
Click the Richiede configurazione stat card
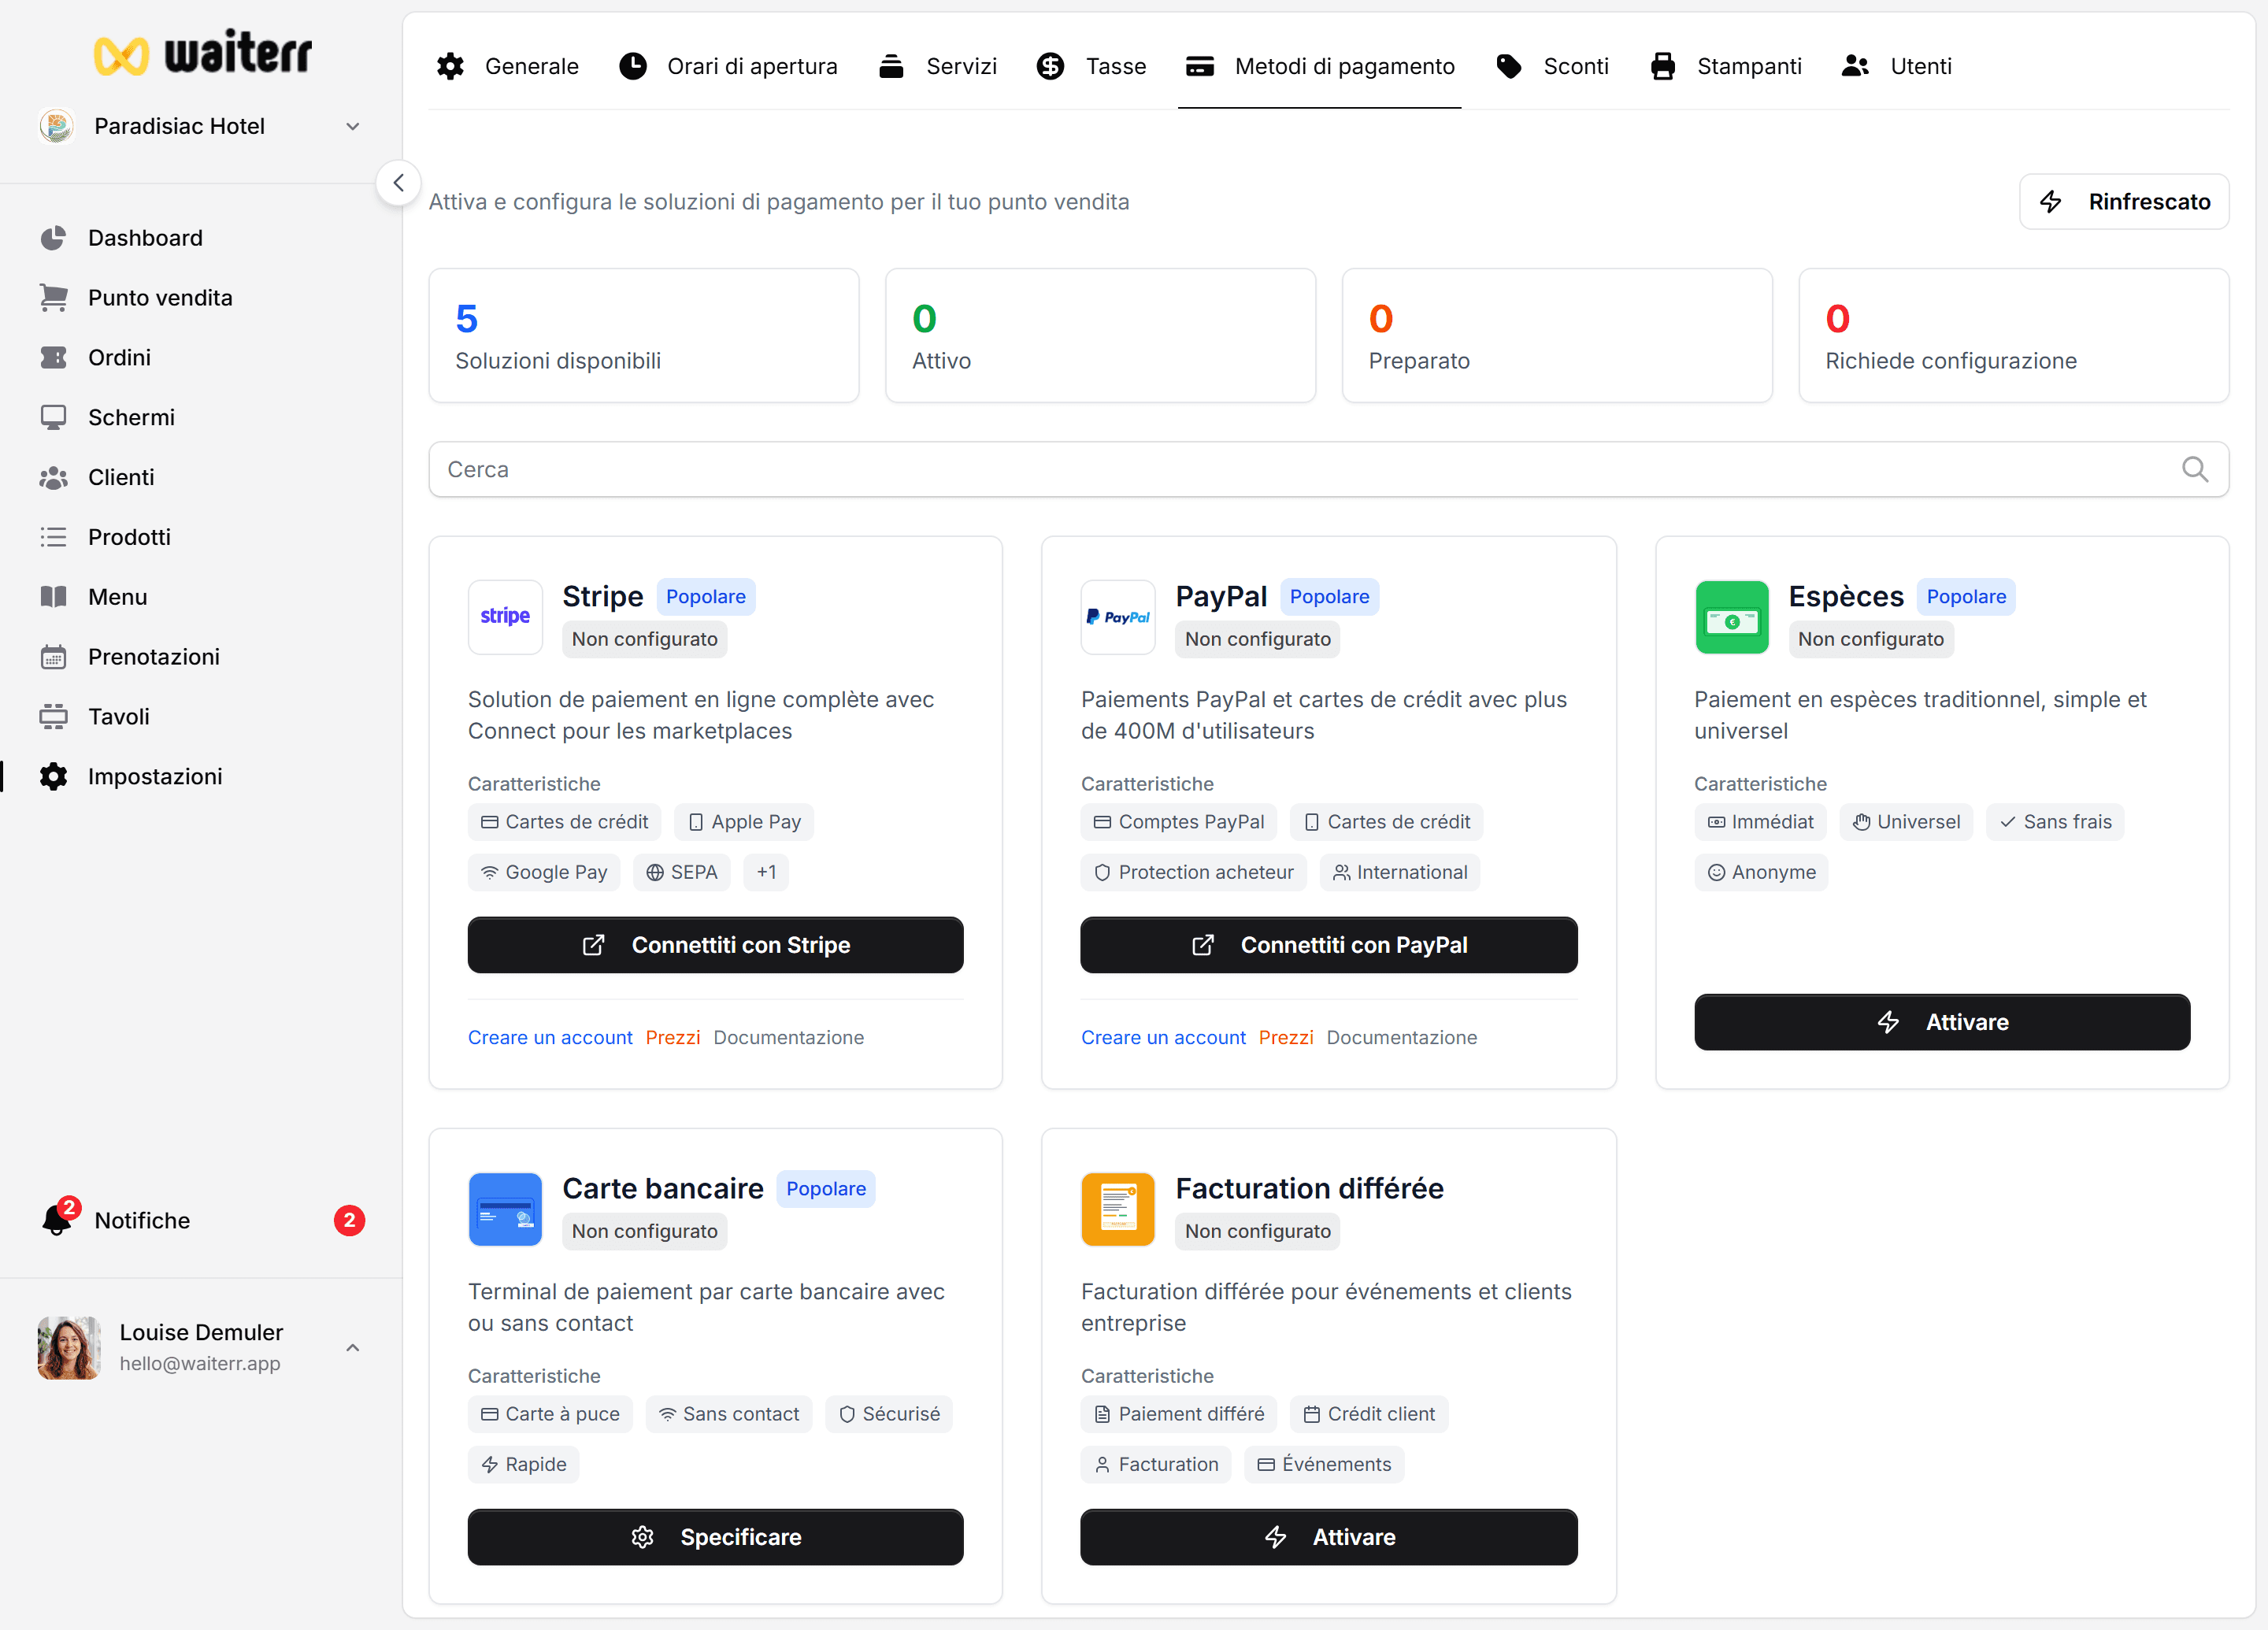(x=2013, y=336)
